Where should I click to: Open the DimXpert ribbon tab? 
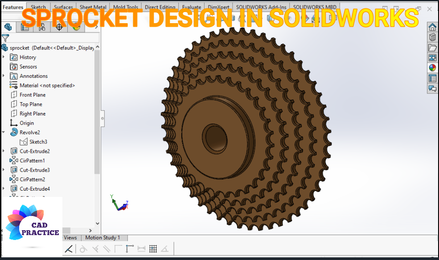[x=218, y=7]
